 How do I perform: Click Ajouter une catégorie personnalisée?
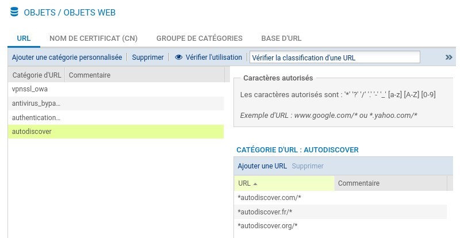click(x=67, y=57)
